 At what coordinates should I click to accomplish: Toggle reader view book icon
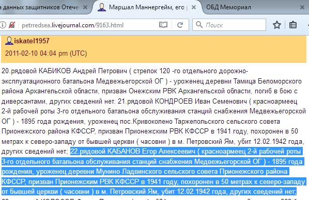(x=163, y=25)
